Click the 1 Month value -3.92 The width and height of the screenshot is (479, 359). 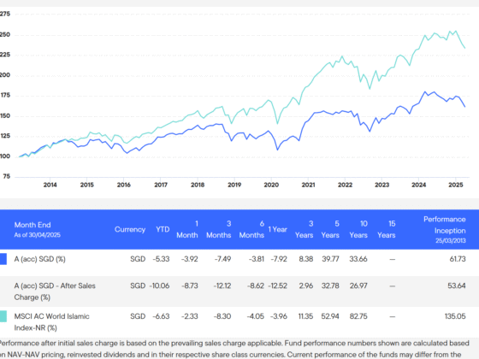(189, 259)
